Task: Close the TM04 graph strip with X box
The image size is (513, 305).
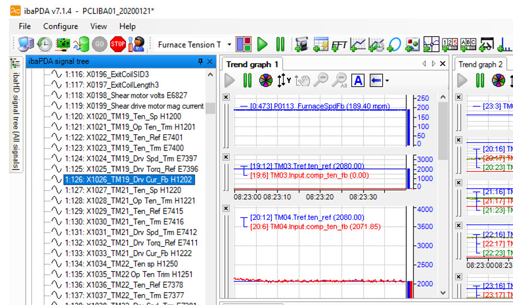Action: (226, 208)
